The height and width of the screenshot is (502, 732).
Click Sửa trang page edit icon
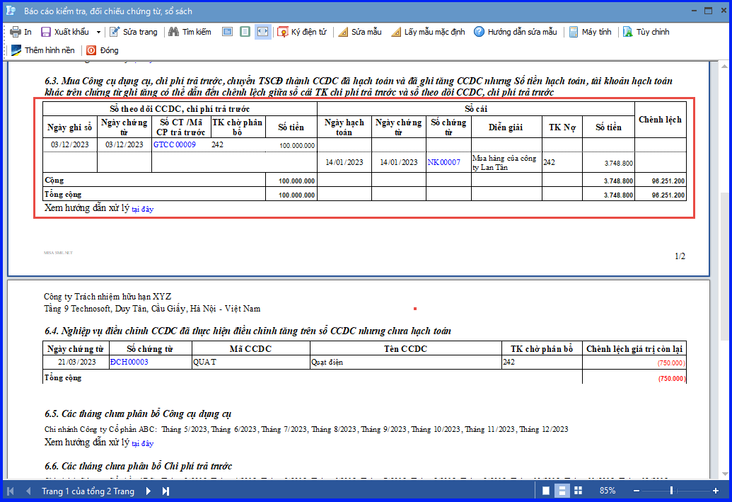(115, 32)
